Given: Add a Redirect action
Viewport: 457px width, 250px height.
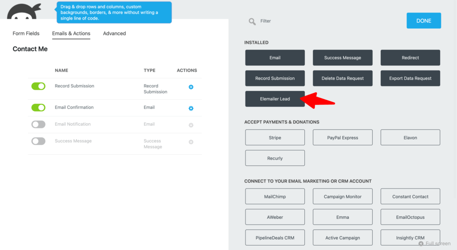Looking at the screenshot, I should pos(410,57).
